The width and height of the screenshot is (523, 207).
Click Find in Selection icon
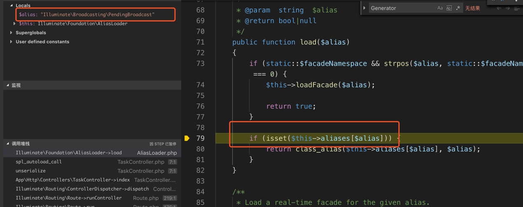(517, 8)
